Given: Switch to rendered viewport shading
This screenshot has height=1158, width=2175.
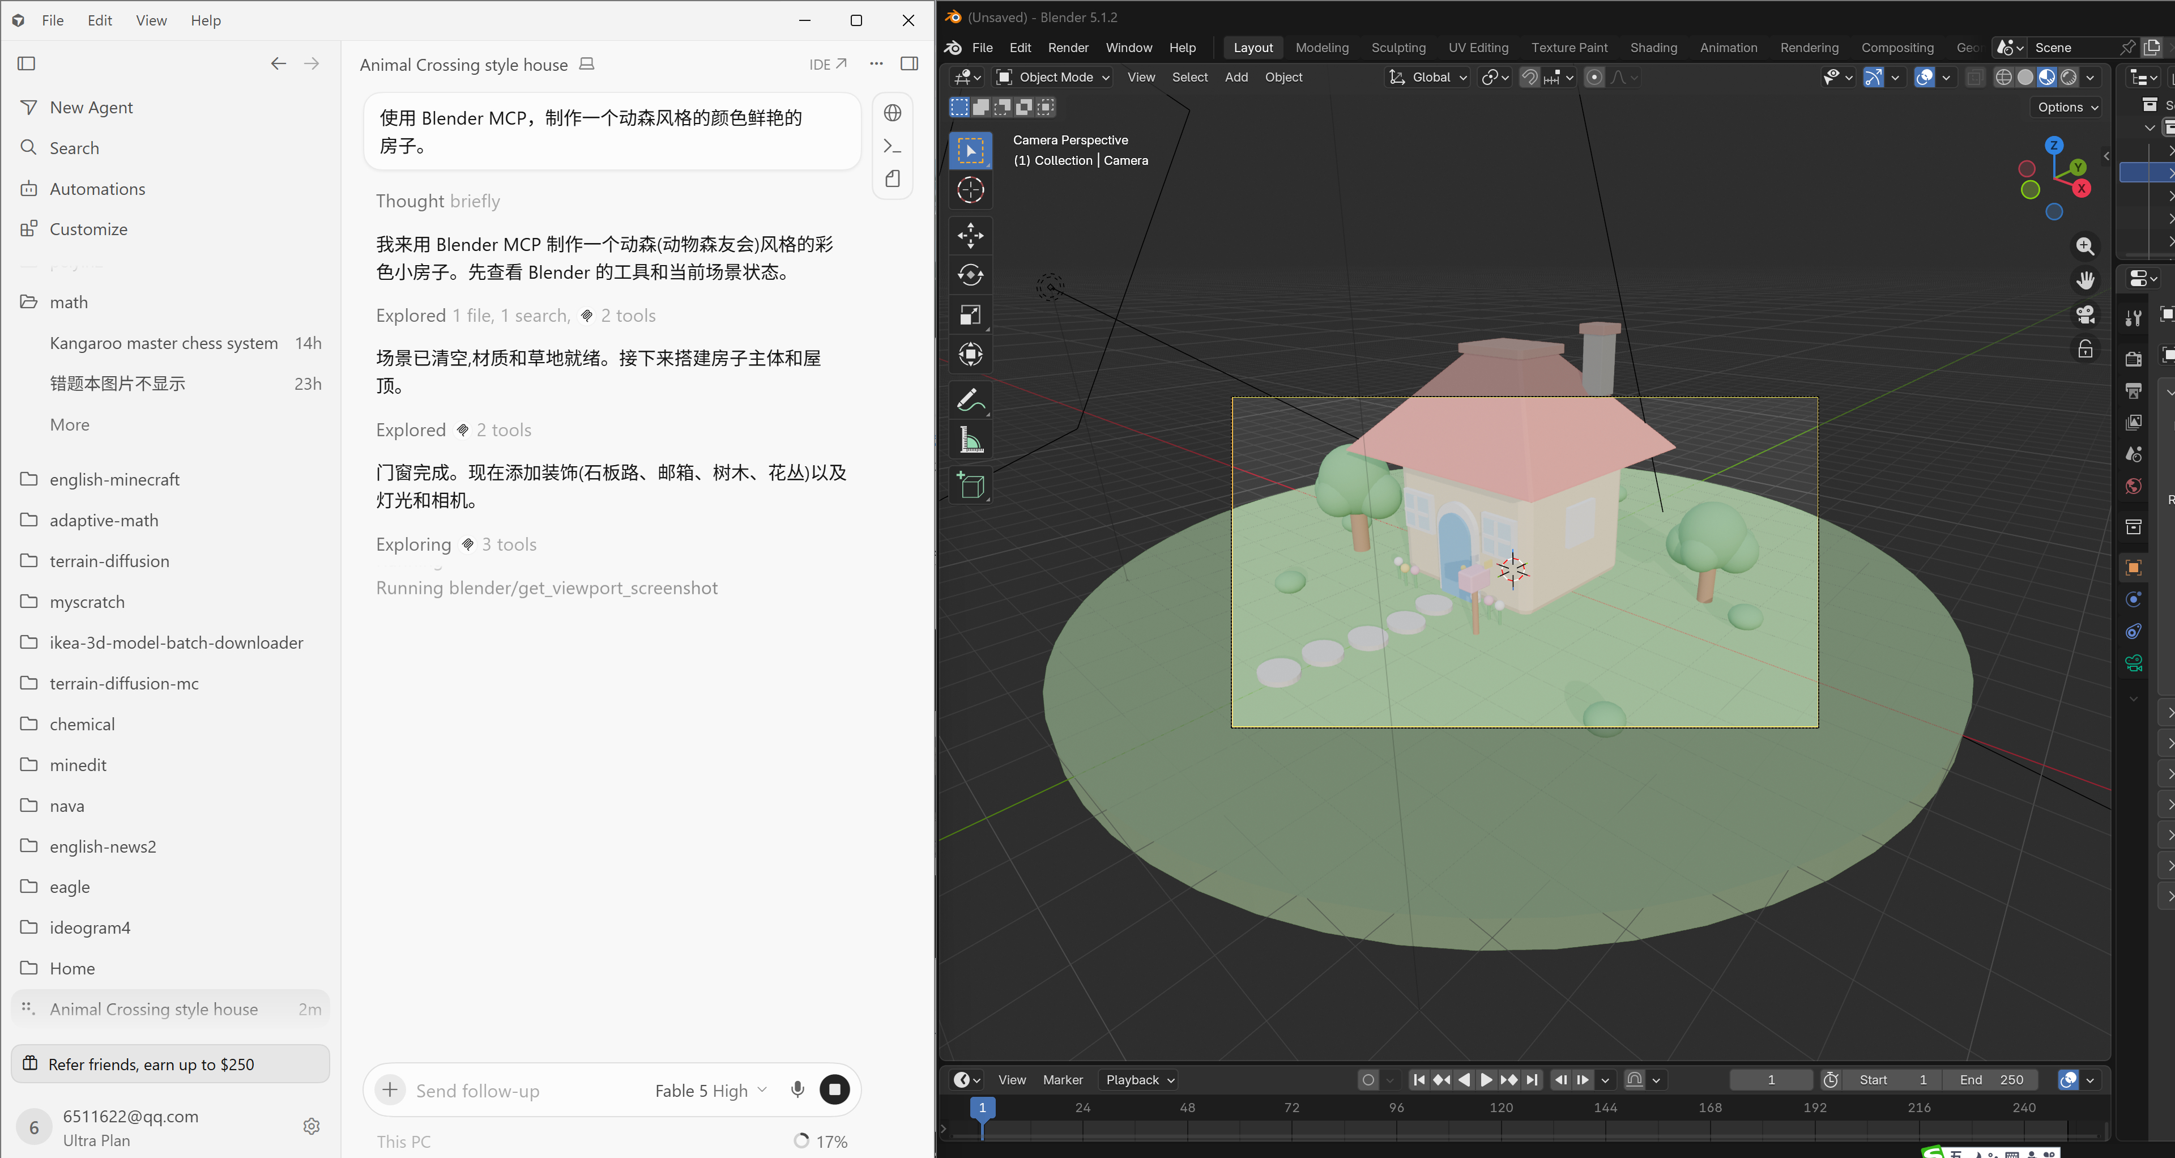Looking at the screenshot, I should coord(2069,77).
